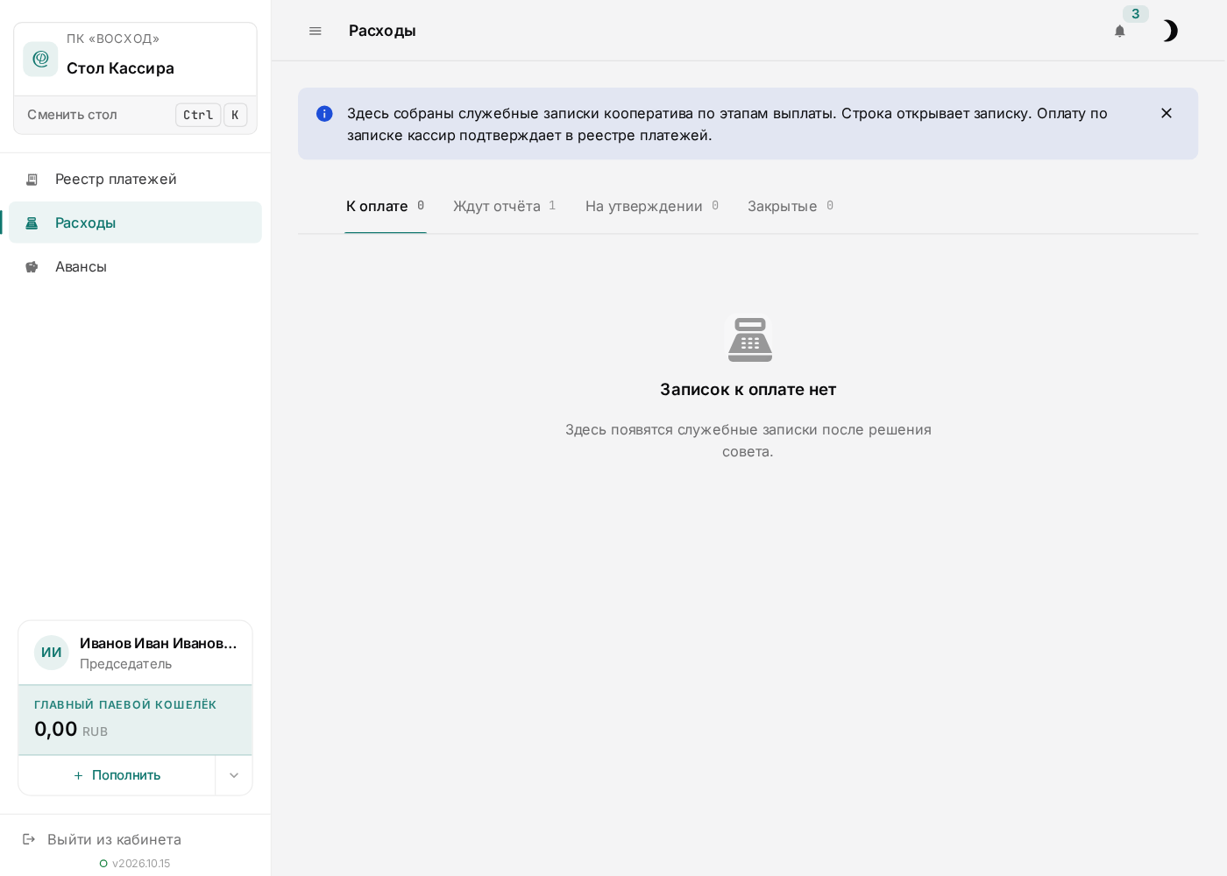Screen dimensions: 1227x876
Task: Click the logout arrow icon
Action: tap(29, 839)
